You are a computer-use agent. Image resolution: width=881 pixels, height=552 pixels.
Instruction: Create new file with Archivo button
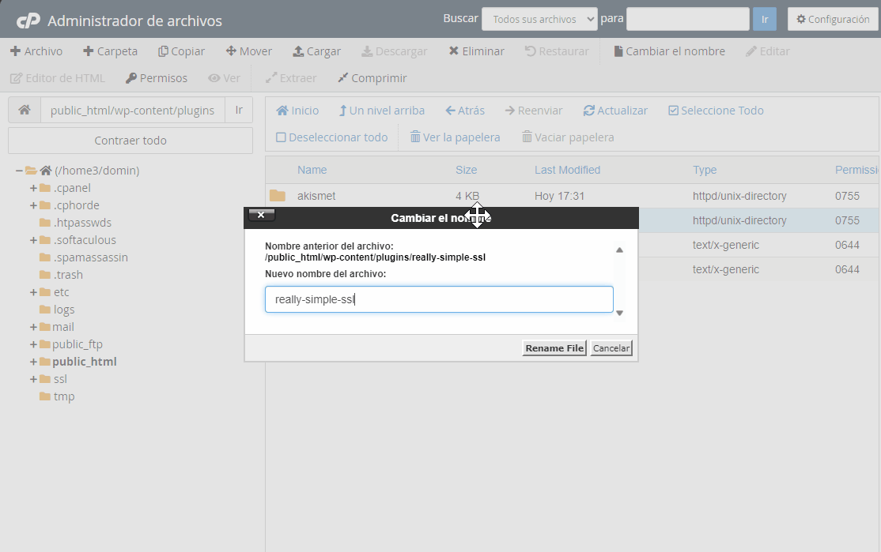[x=36, y=51]
